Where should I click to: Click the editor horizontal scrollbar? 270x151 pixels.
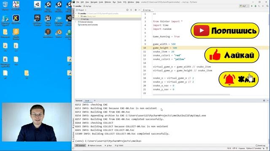191,94
